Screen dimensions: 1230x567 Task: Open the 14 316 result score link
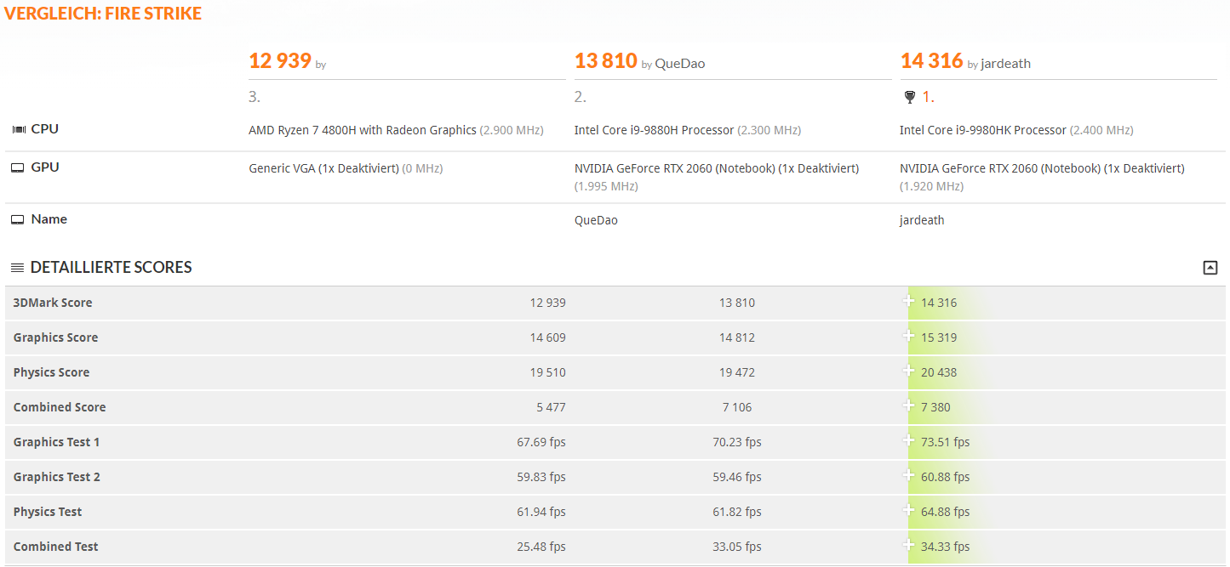tap(932, 60)
